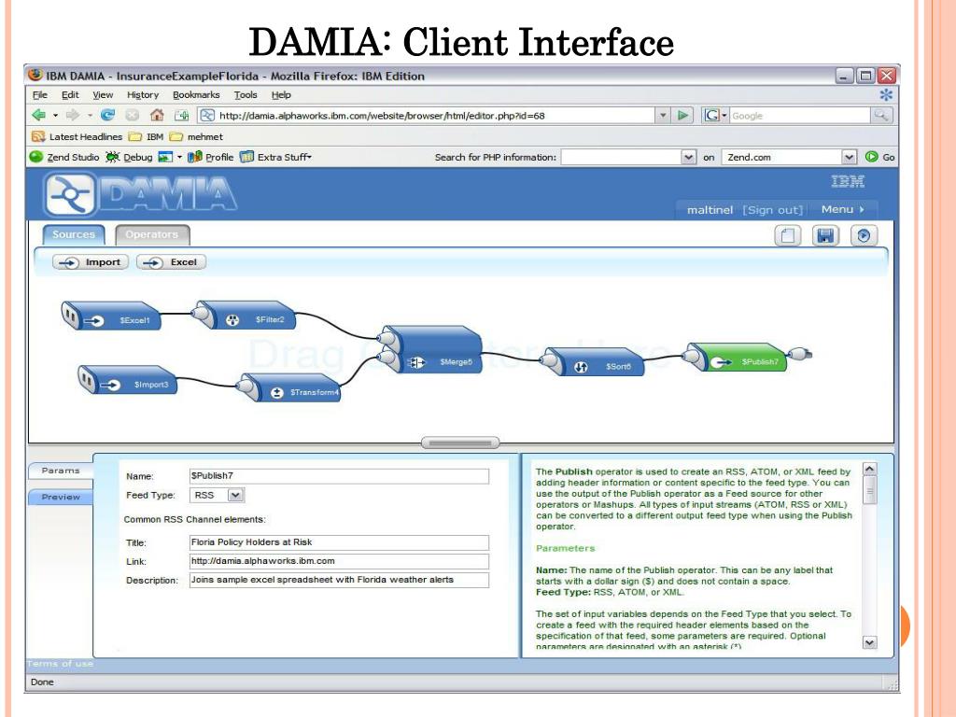Click the preview play icon in DAMIA toolbar
Image resolution: width=956 pixels, height=717 pixels.
(x=864, y=235)
